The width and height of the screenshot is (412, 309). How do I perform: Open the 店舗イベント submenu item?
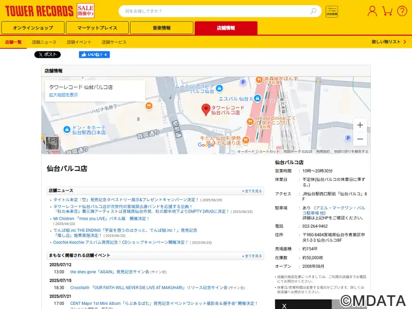[x=79, y=42]
